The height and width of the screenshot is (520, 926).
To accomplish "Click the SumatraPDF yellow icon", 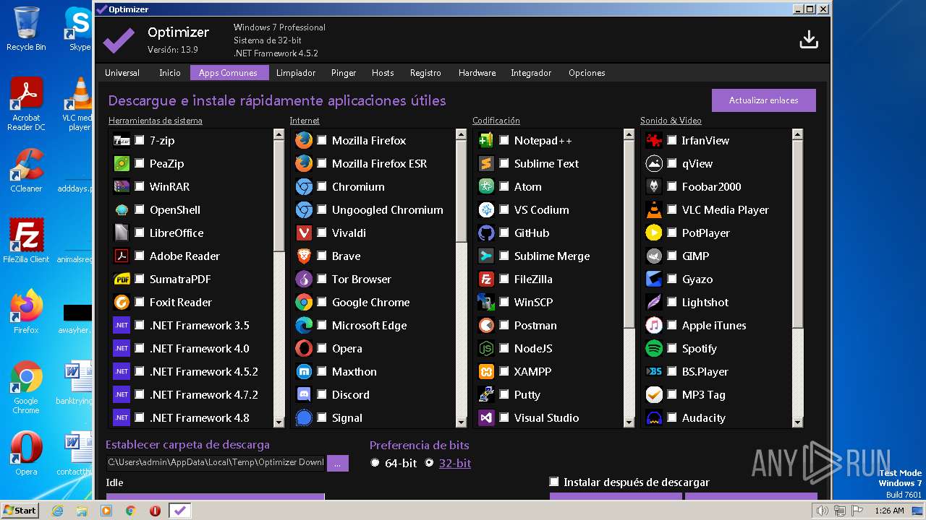I will pos(122,279).
